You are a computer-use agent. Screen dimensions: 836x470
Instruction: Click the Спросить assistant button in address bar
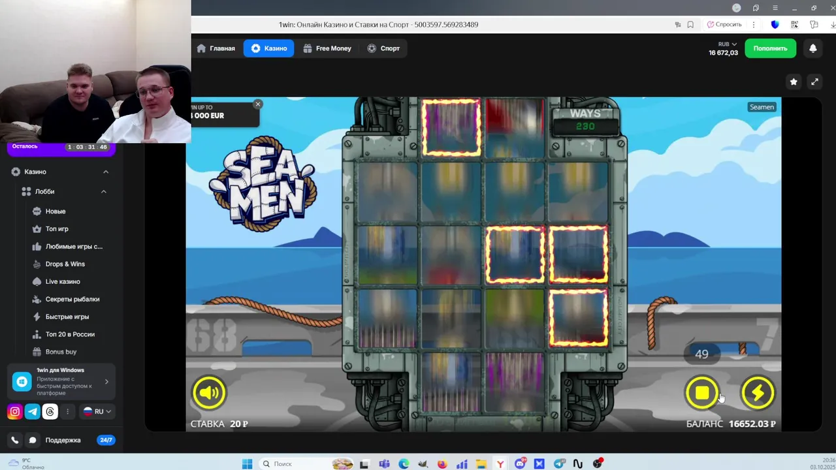coord(724,24)
